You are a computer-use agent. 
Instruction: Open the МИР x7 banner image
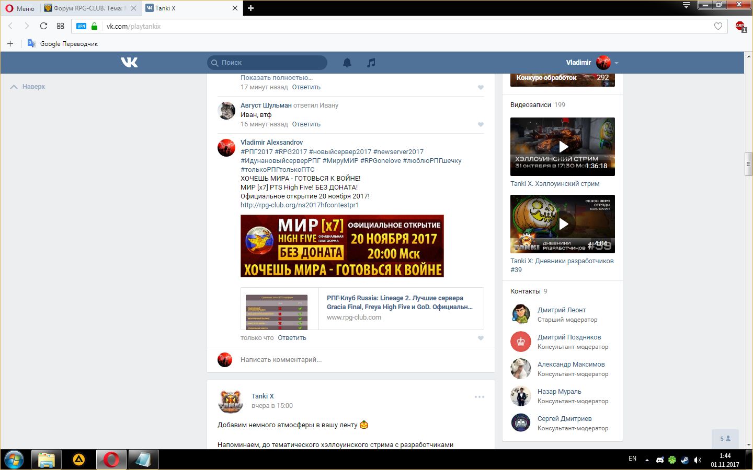tap(342, 246)
